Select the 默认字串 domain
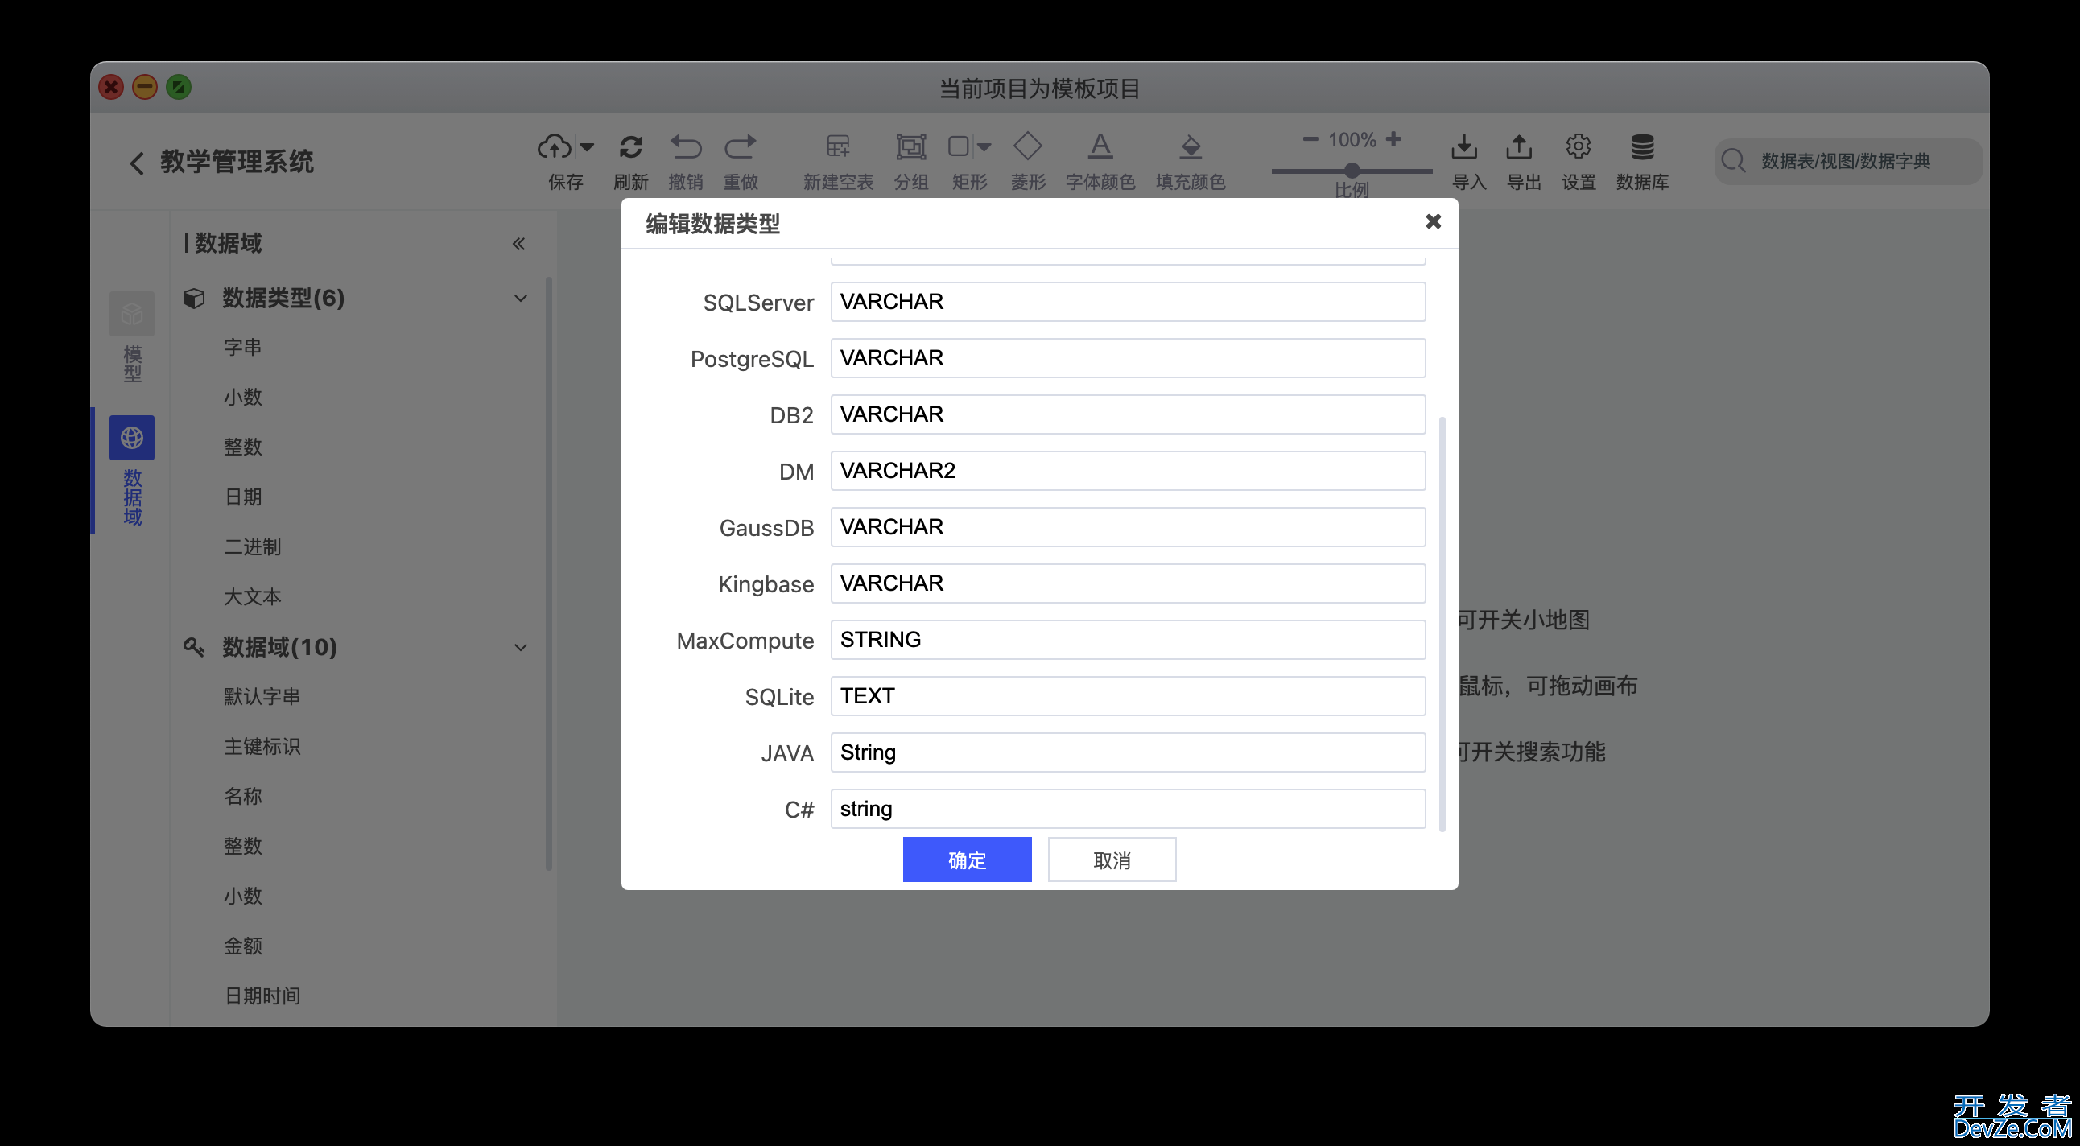Viewport: 2080px width, 1146px height. tap(262, 696)
